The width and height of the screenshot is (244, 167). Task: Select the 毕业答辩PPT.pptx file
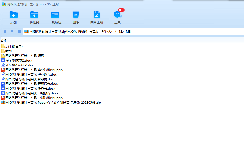point(32,70)
